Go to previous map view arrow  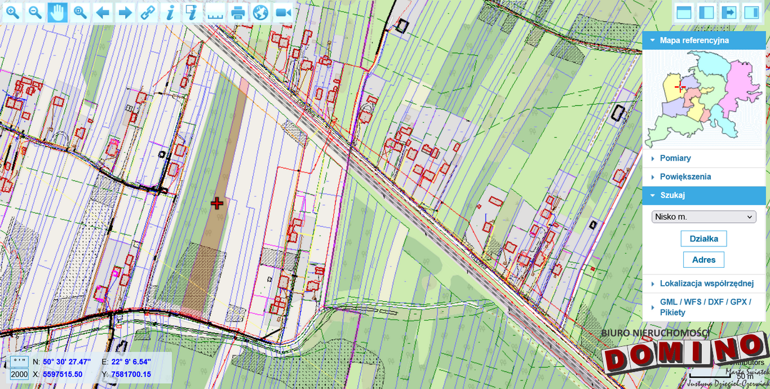click(103, 12)
